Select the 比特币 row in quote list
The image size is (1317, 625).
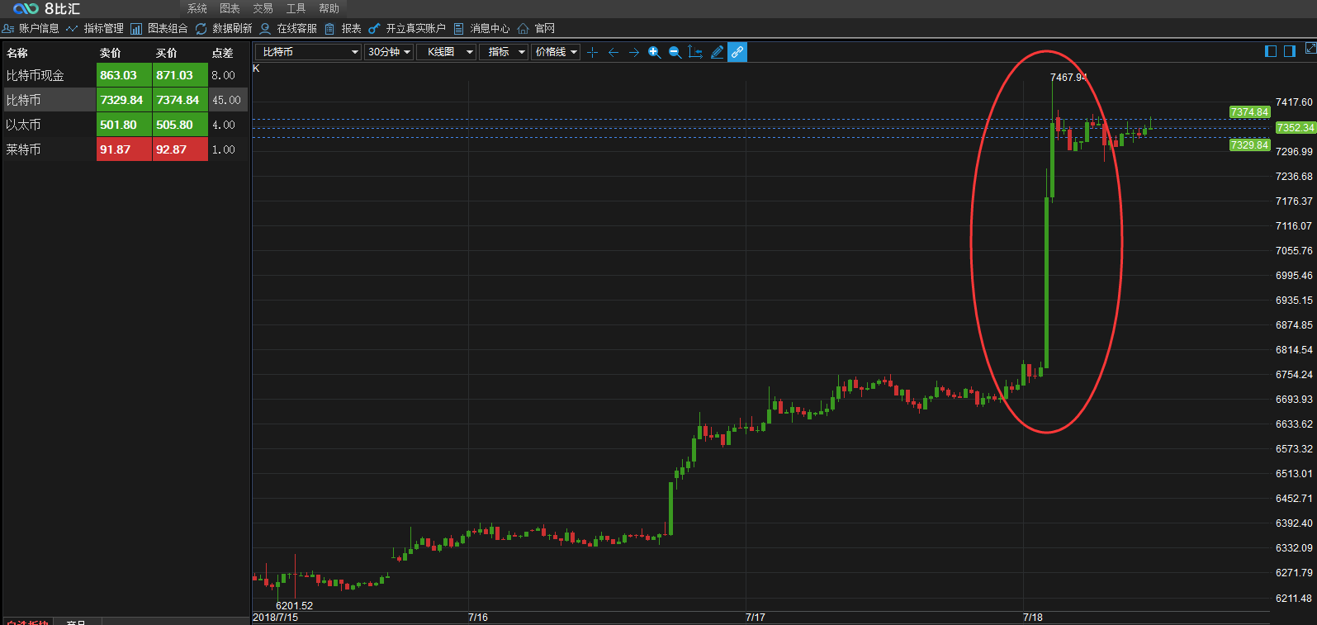[126, 100]
